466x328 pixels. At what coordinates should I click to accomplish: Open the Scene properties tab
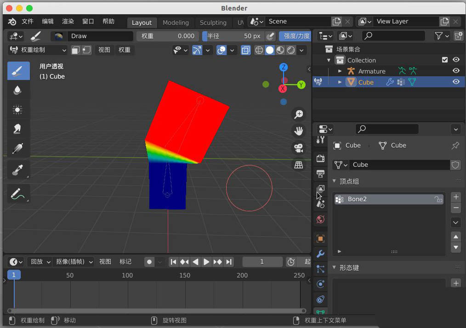tap(320, 204)
